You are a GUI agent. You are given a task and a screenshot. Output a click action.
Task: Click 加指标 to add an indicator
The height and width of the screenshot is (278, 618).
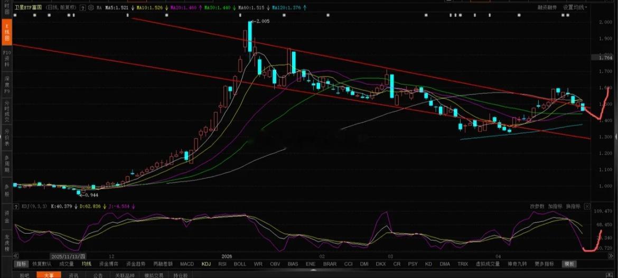555,206
